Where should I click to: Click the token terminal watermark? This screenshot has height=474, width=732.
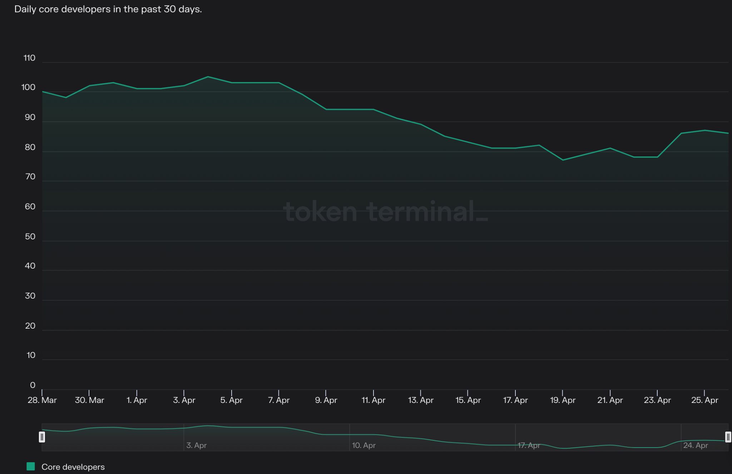click(x=385, y=211)
